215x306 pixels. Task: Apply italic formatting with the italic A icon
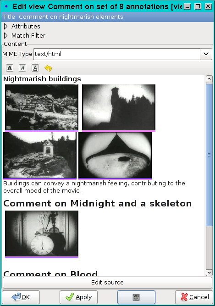pos(22,68)
